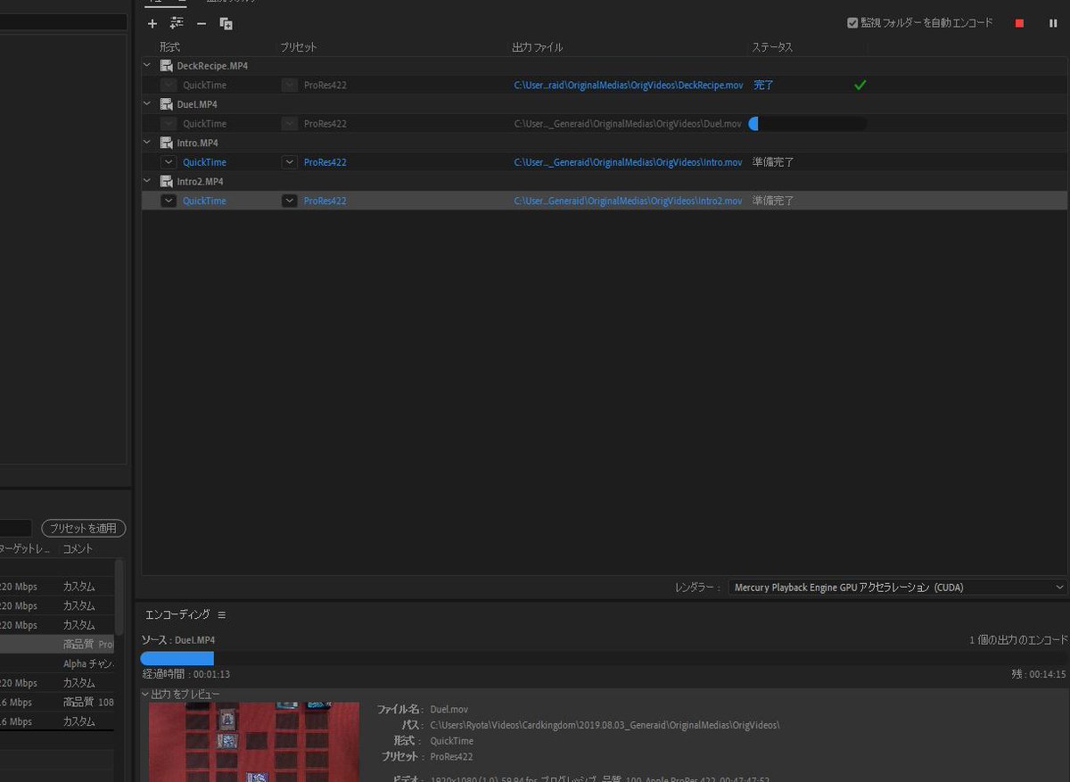Click the Duel.MP4 queue row progress bar
1070x782 pixels.
(807, 124)
